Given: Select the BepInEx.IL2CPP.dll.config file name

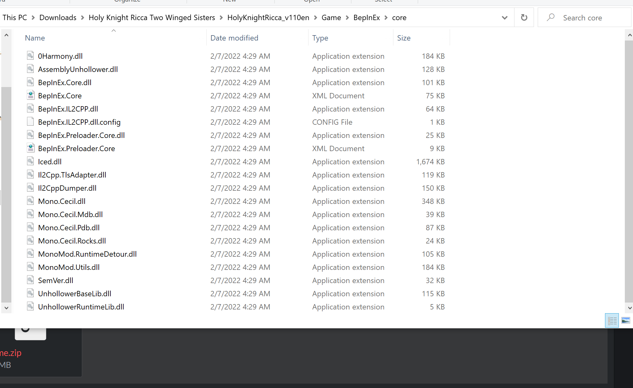Looking at the screenshot, I should click(79, 122).
